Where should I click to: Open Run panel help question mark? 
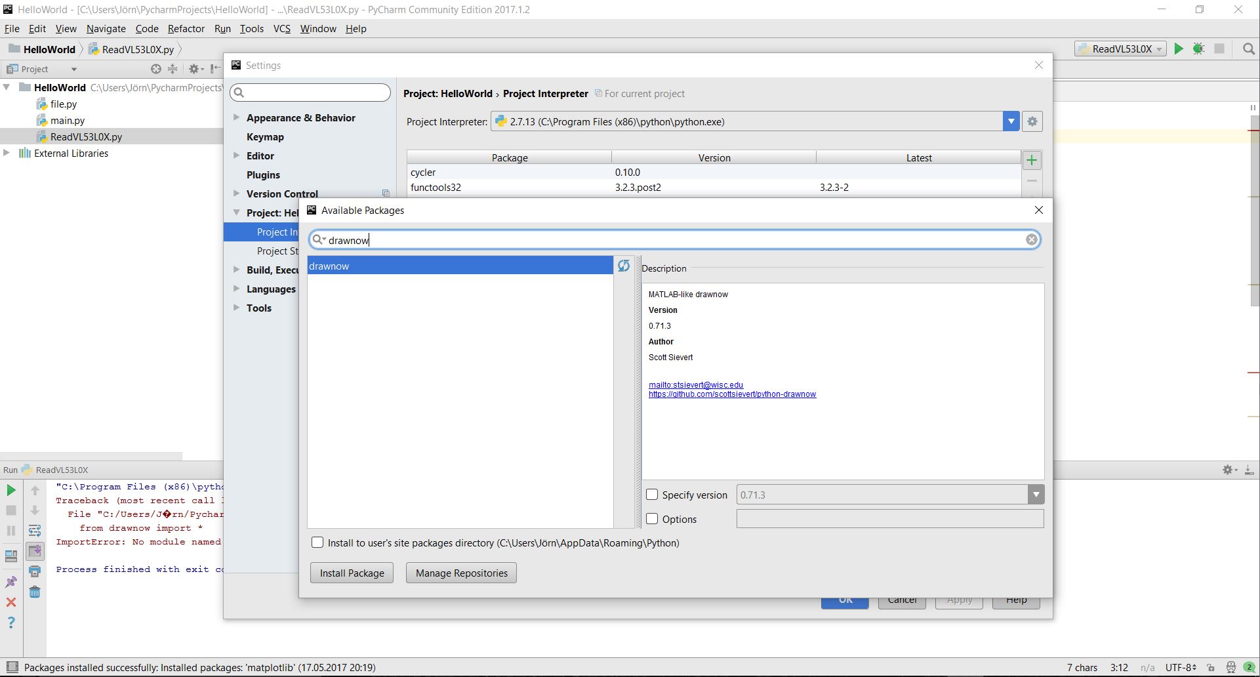tap(11, 623)
